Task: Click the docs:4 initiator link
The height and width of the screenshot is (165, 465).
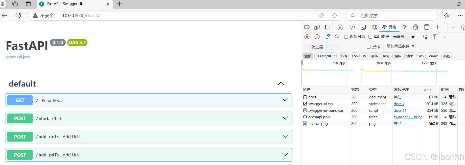Action: point(399,104)
